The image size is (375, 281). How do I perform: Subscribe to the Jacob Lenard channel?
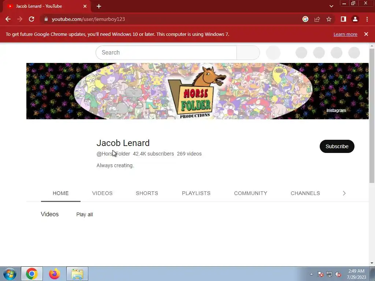click(337, 146)
